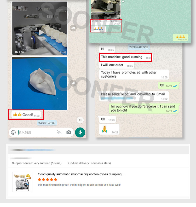
Task: Open the Good quality automatic shaomai product link
Action: click(x=81, y=174)
